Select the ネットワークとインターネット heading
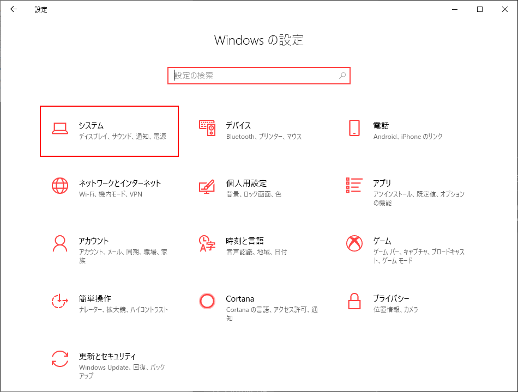This screenshot has height=392, width=518. pyautogui.click(x=120, y=183)
